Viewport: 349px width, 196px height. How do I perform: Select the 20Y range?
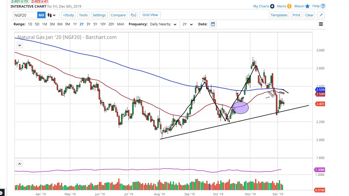[111, 24]
